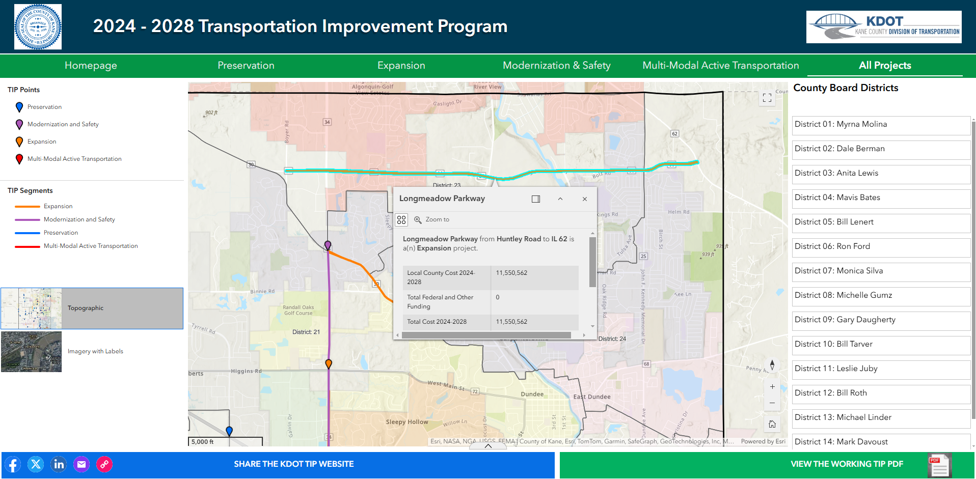The image size is (976, 479).
Task: Open the popup feature selection menu icon
Action: coord(401,219)
